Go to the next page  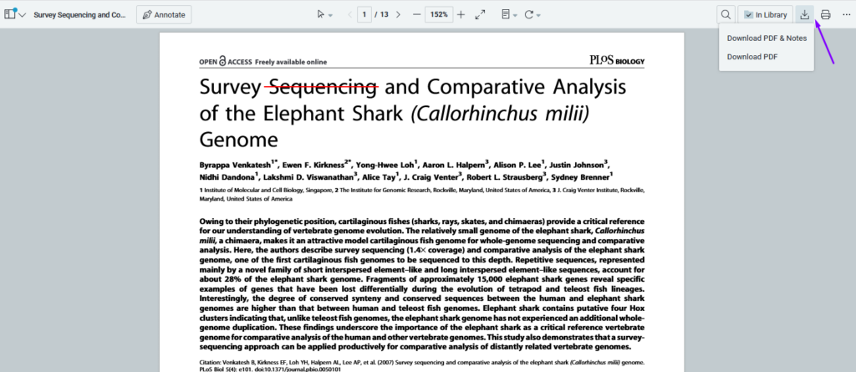pyautogui.click(x=398, y=15)
